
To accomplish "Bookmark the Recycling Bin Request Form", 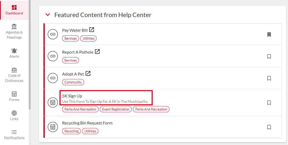I will click(x=269, y=127).
